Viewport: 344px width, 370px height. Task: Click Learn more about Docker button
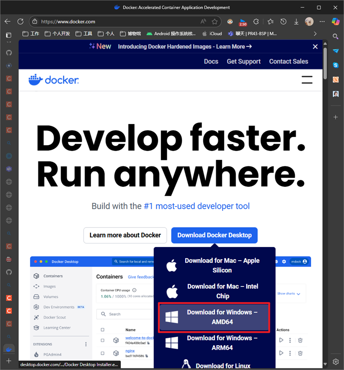point(125,235)
